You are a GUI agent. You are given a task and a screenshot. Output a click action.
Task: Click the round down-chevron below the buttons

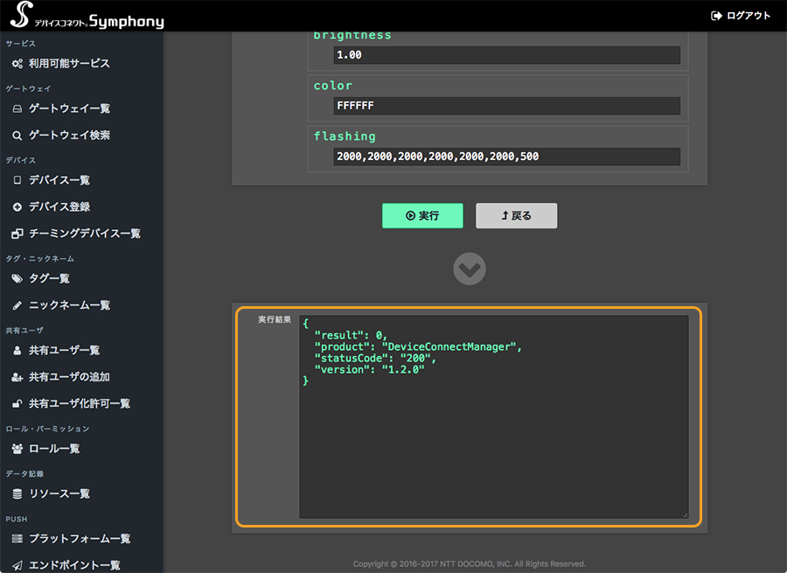(x=470, y=269)
